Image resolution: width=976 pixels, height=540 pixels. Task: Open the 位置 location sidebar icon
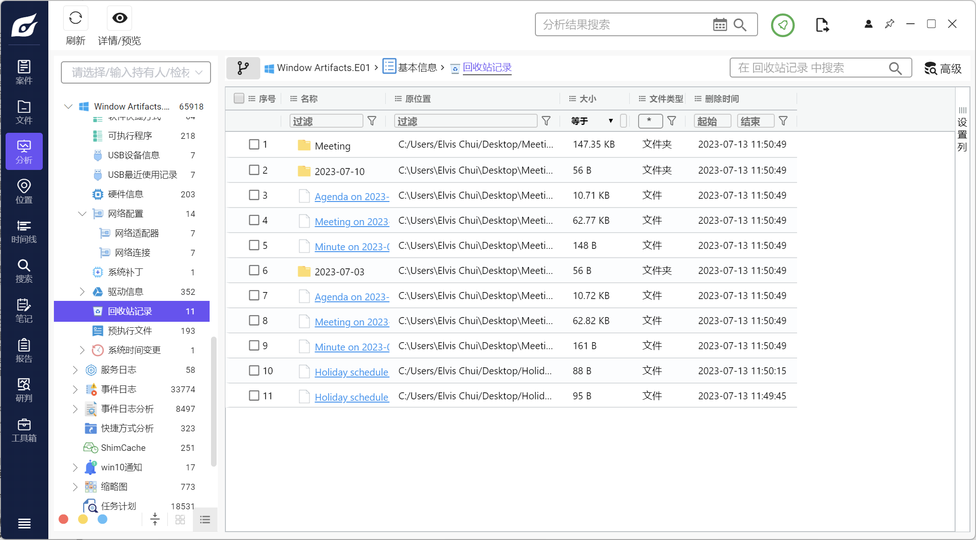click(24, 191)
